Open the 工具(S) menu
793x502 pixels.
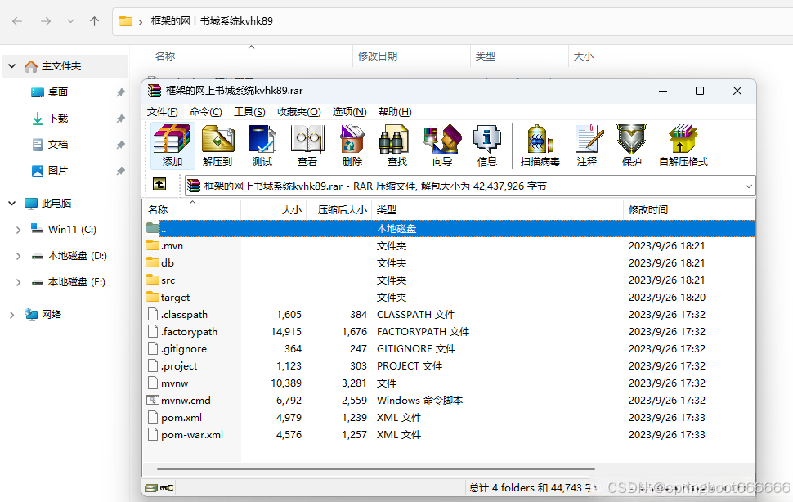pos(249,112)
